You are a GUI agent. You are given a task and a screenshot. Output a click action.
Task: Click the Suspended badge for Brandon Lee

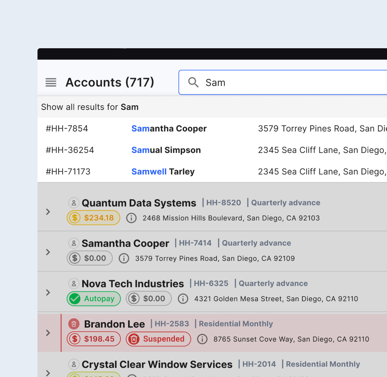(x=158, y=339)
